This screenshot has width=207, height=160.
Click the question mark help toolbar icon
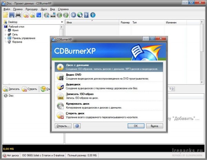point(86,15)
